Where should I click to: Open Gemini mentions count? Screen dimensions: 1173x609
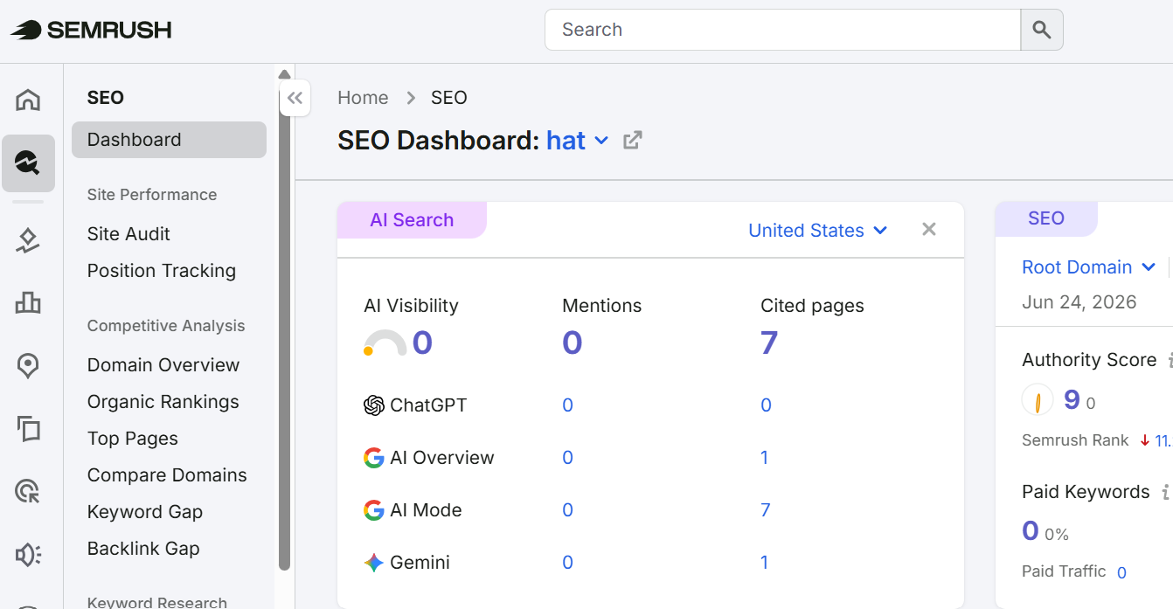click(567, 563)
